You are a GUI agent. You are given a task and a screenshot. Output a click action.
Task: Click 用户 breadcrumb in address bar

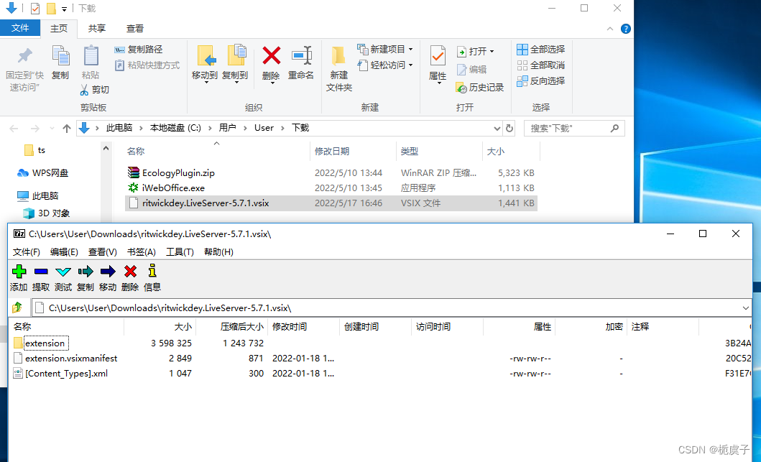coord(227,128)
